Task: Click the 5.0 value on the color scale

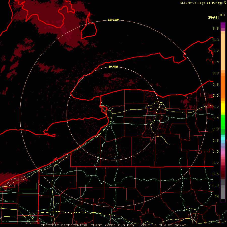Action: tap(216, 96)
